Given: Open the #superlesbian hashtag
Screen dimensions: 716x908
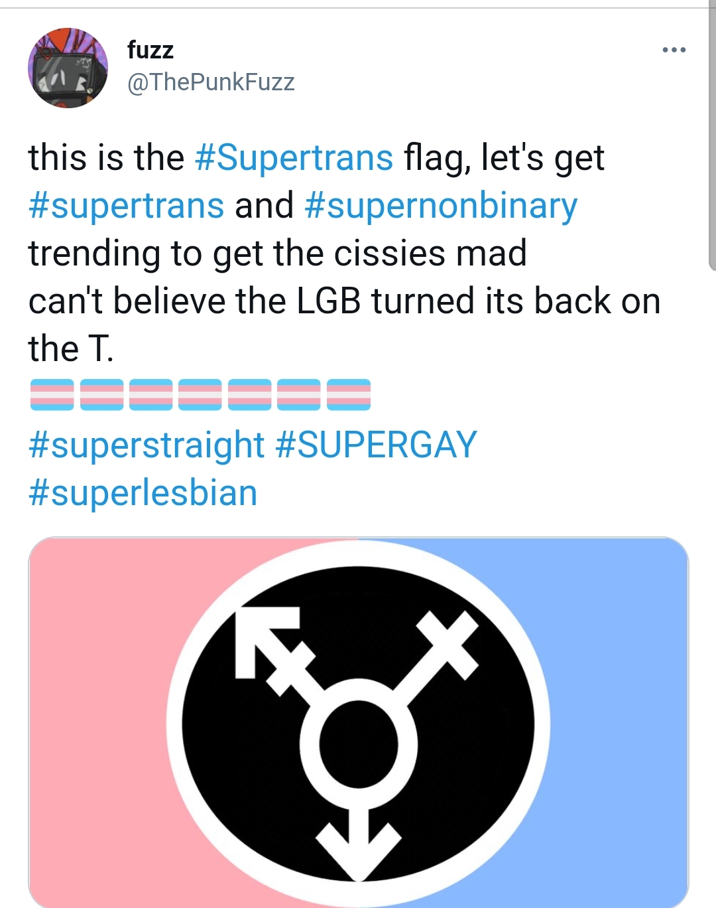Looking at the screenshot, I should [x=143, y=492].
